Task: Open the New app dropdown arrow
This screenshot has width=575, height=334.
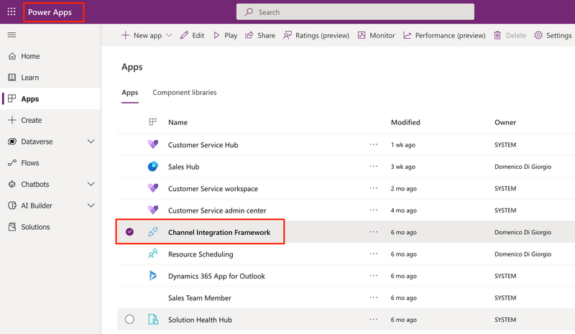Action: coord(169,35)
